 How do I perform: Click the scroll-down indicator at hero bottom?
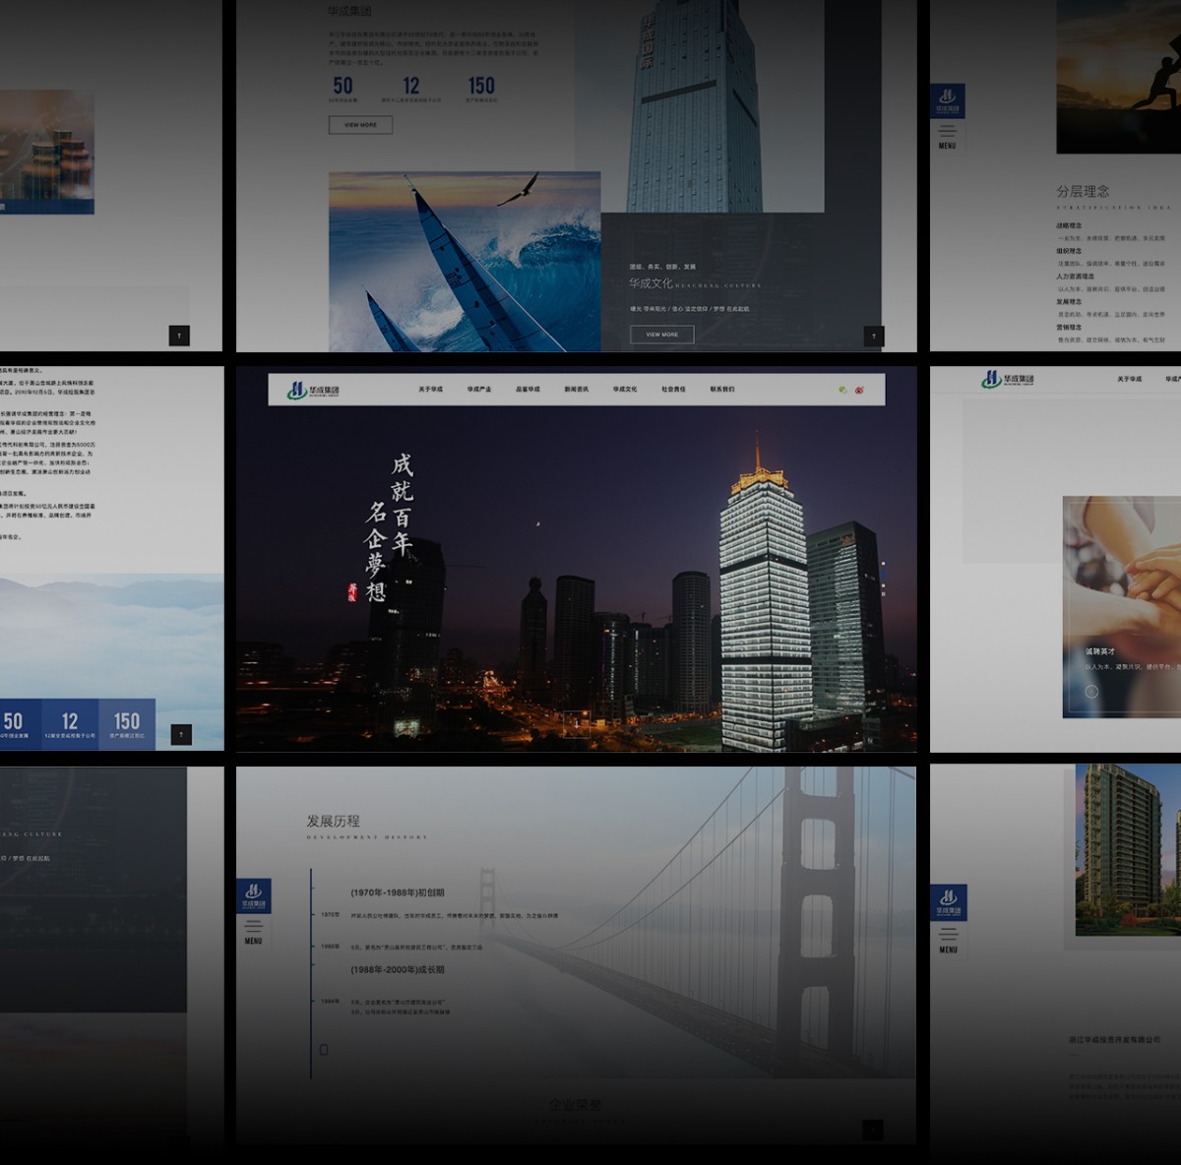[576, 723]
